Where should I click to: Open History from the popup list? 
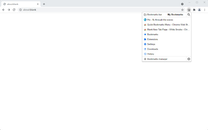pyautogui.click(x=150, y=54)
